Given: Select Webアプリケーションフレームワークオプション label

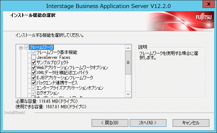Looking at the screenshot, I should 72,68.
